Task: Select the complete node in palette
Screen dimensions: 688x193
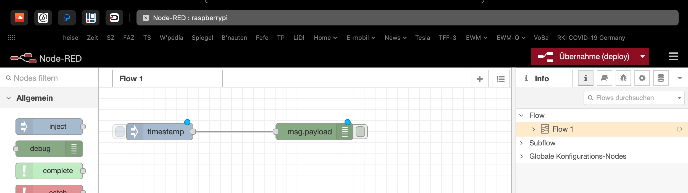Action: click(x=49, y=171)
